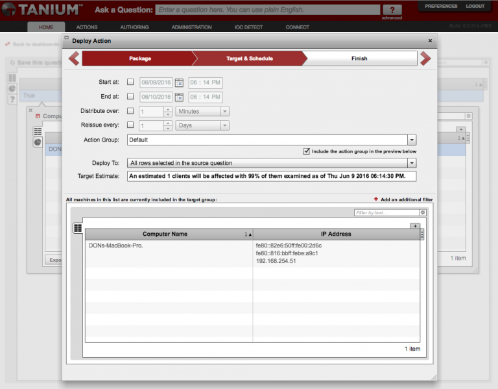The height and width of the screenshot is (389, 498).
Task: Select grid view in background Computer panel
Action: 38,131
